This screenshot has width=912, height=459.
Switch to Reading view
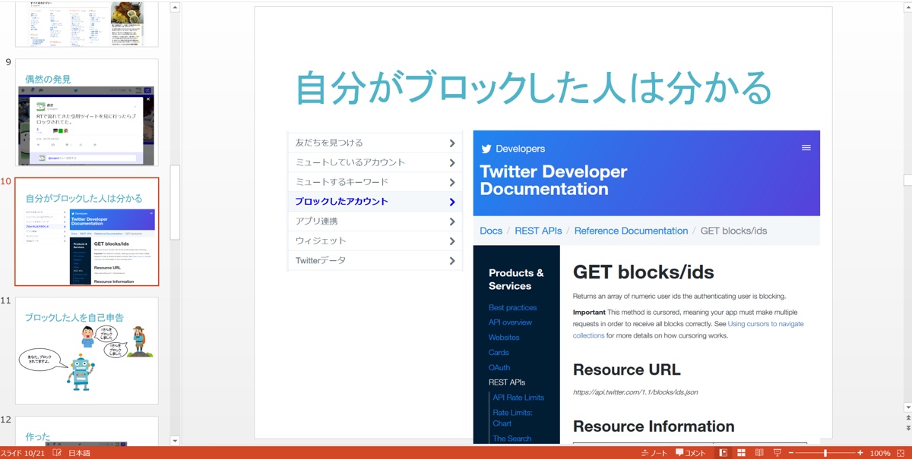759,453
